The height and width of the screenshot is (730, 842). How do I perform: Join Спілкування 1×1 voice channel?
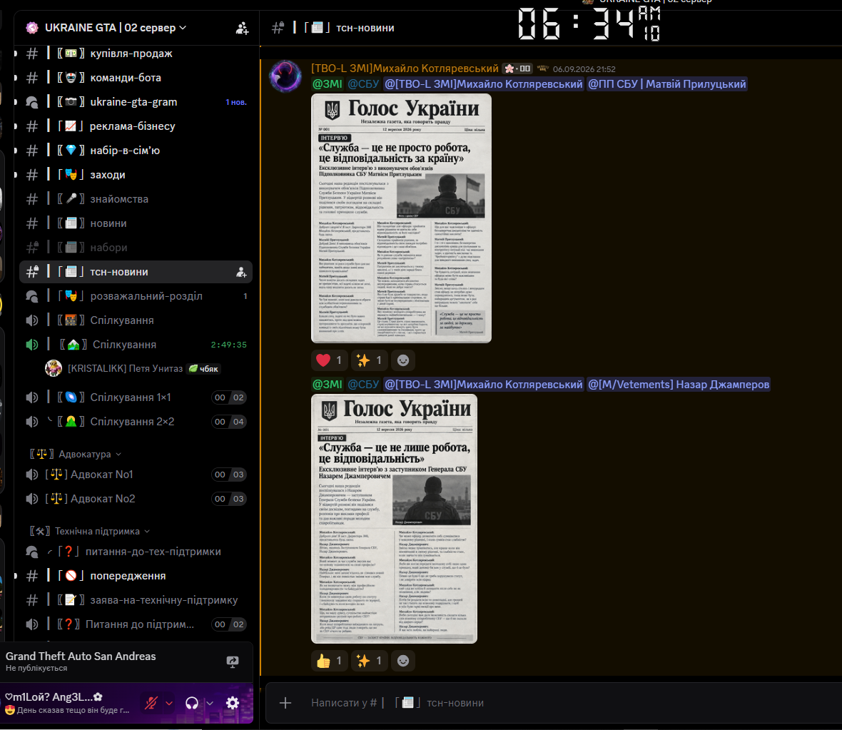click(x=136, y=397)
